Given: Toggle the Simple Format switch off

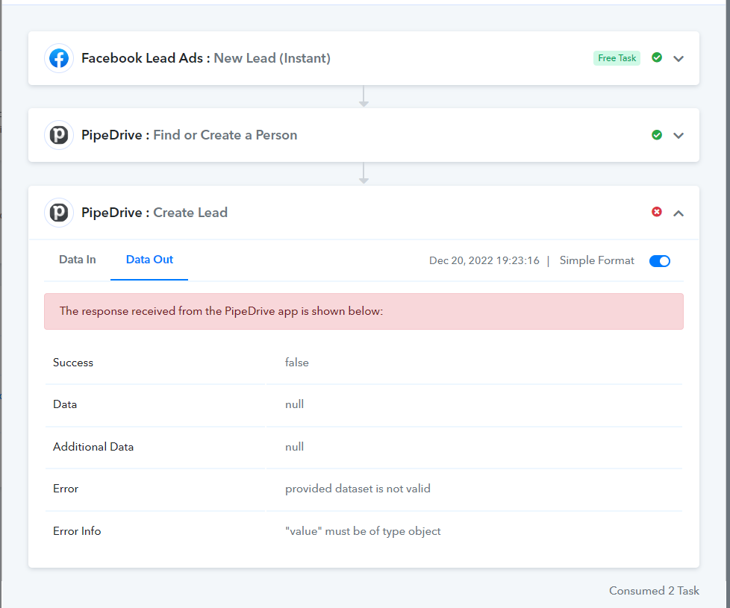Looking at the screenshot, I should pyautogui.click(x=659, y=261).
